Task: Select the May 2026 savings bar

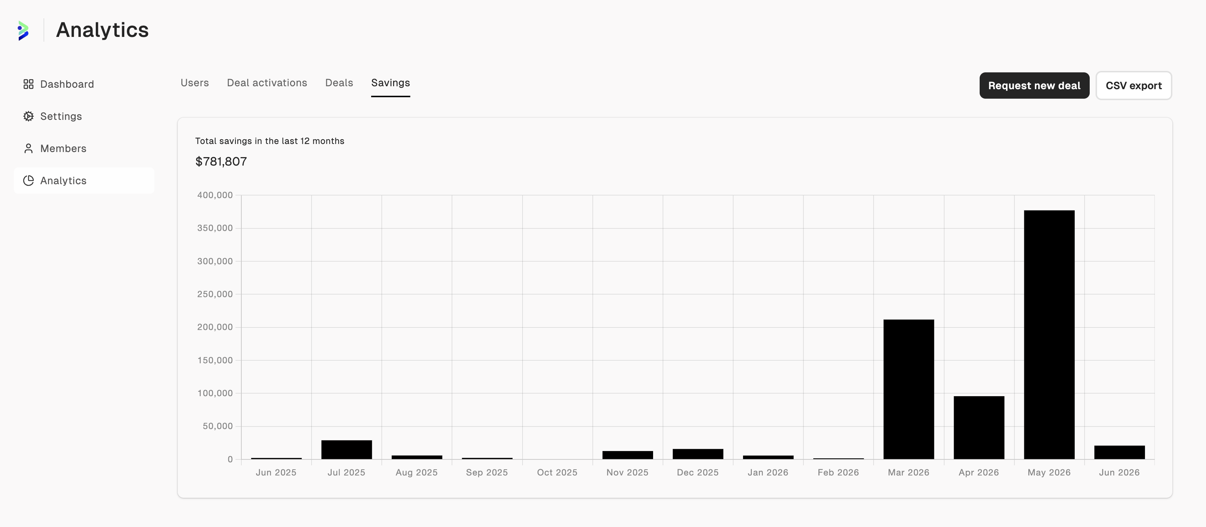Action: (1049, 335)
